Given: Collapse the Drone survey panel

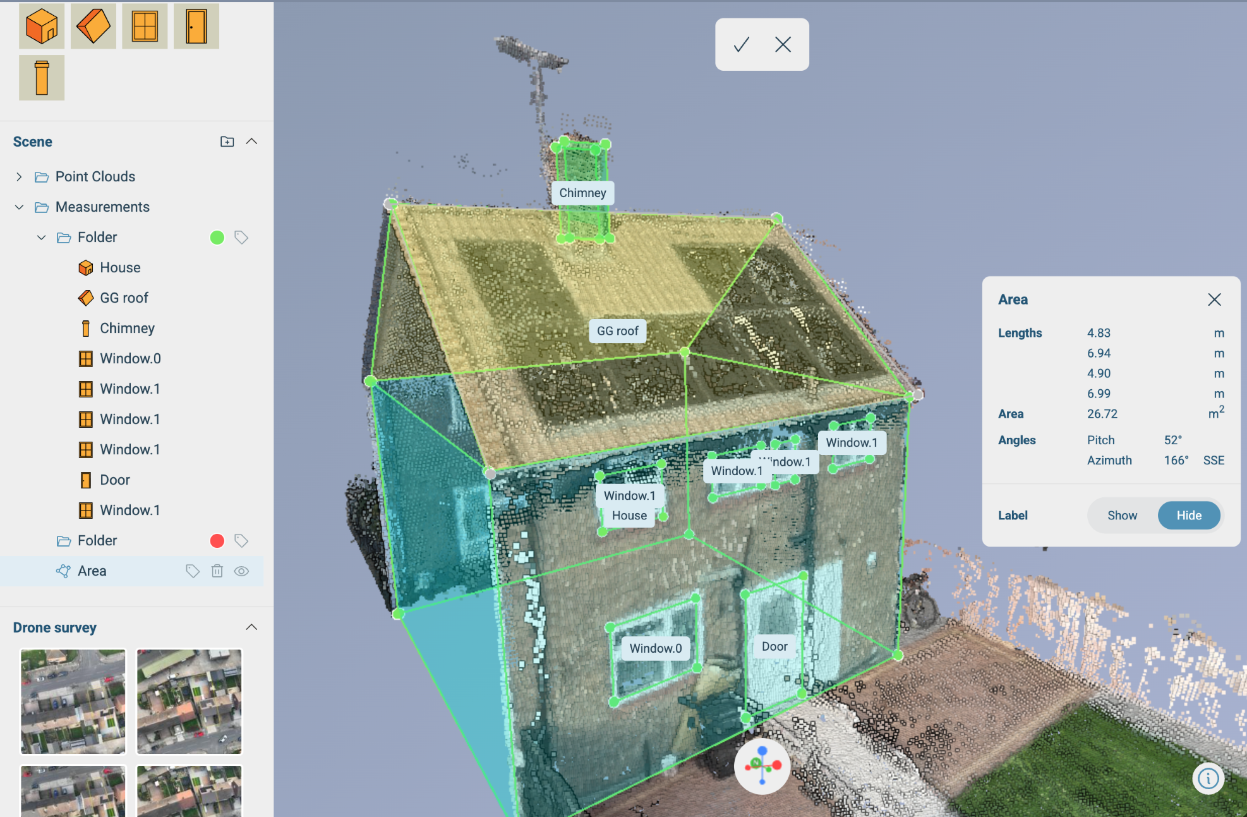Looking at the screenshot, I should pos(251,627).
